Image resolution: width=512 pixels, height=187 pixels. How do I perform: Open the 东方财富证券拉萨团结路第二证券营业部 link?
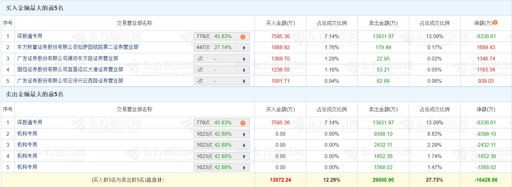(x=78, y=47)
